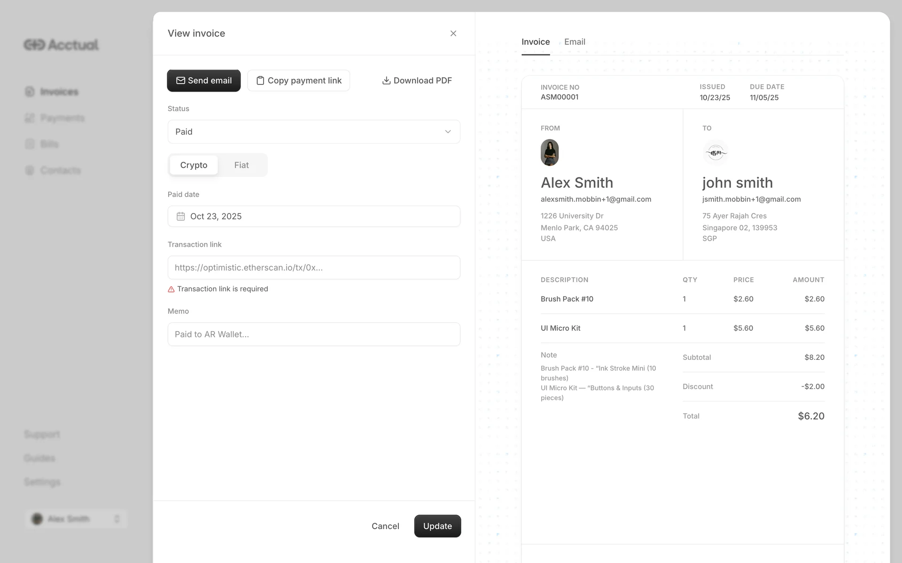Click the Cancel button
Screen dimensions: 902x563
click(x=385, y=526)
